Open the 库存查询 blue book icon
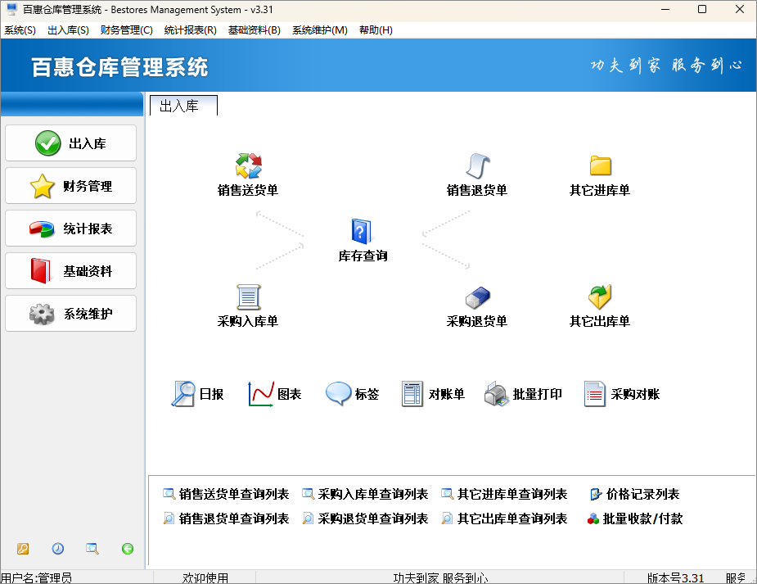This screenshot has height=584, width=757. point(361,231)
